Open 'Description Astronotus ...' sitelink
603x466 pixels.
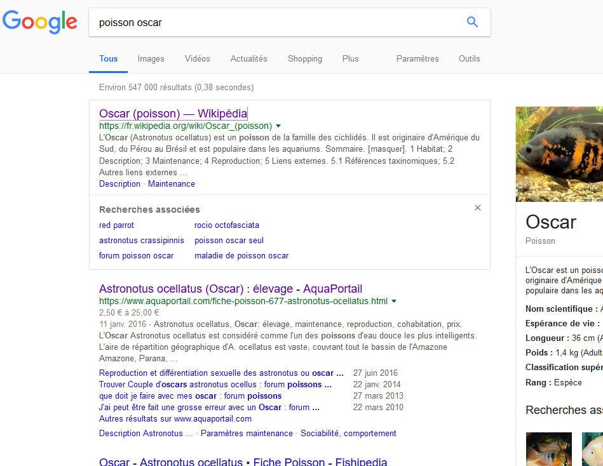tap(146, 434)
